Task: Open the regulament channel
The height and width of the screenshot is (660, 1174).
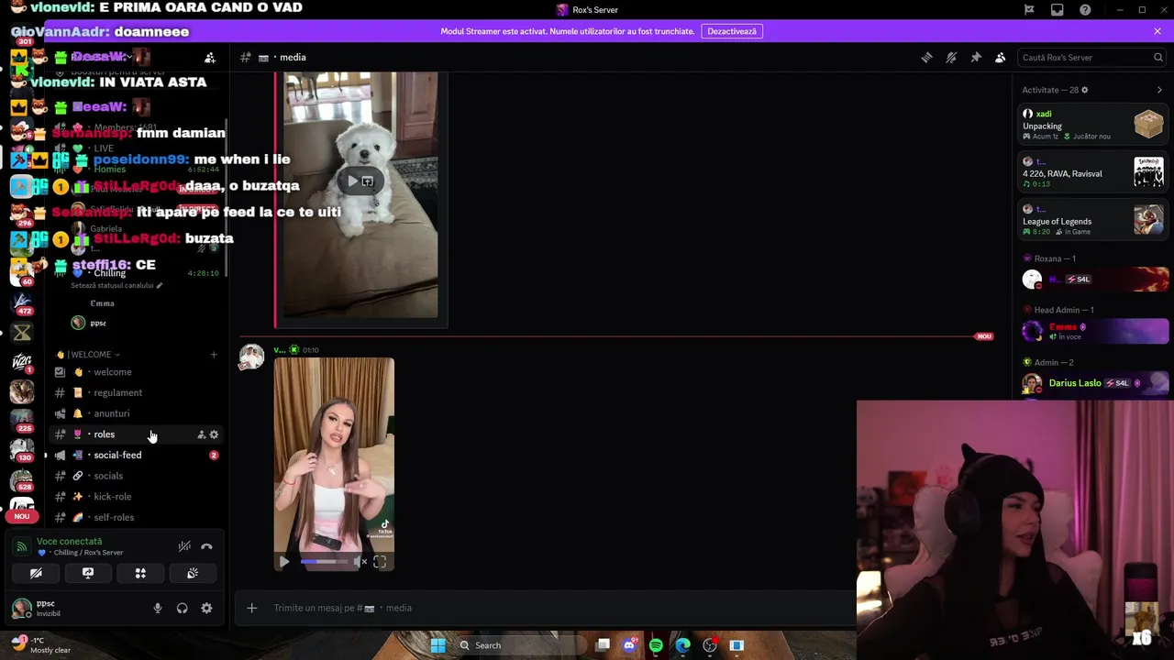Action: pyautogui.click(x=138, y=392)
